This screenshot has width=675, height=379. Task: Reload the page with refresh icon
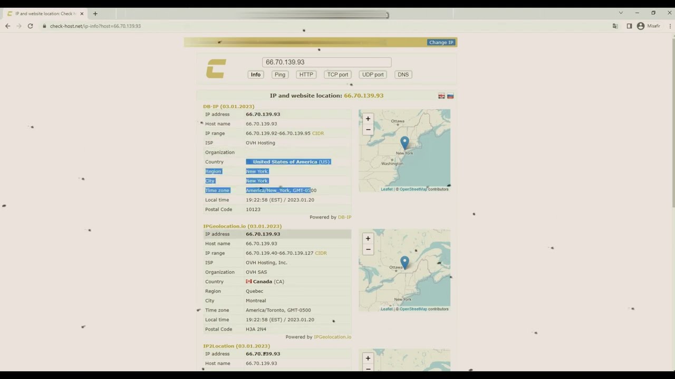[30, 26]
